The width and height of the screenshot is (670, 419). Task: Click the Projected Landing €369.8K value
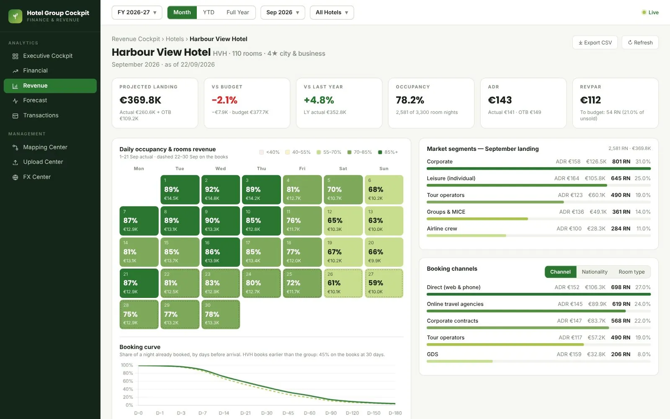pyautogui.click(x=140, y=100)
